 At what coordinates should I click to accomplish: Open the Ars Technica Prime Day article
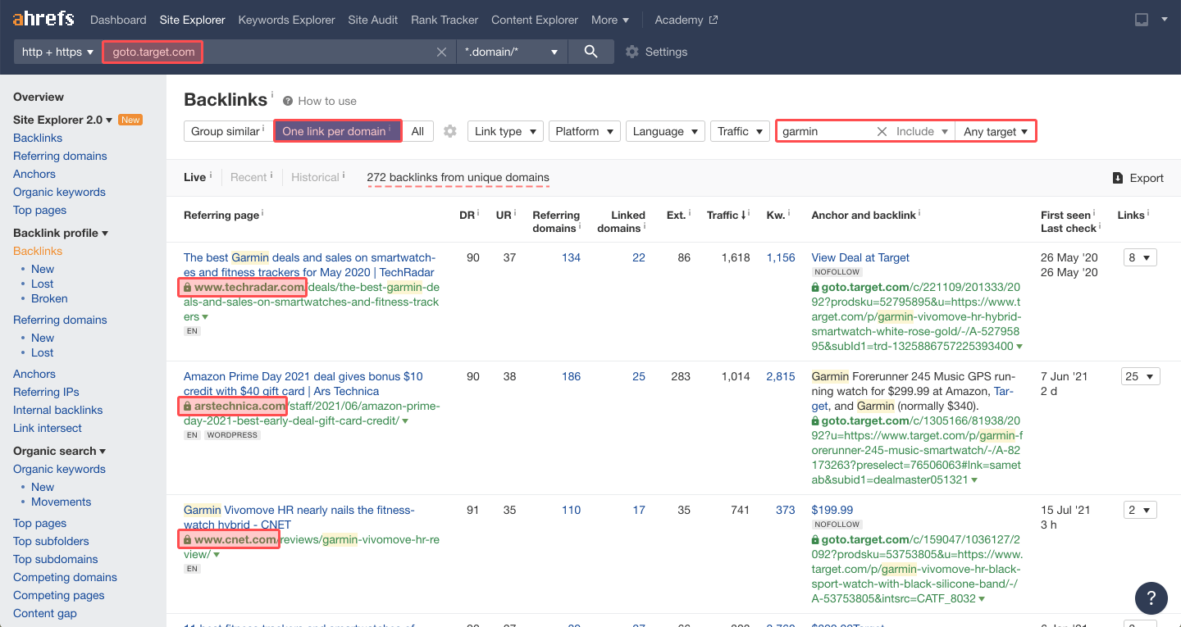[x=303, y=384]
